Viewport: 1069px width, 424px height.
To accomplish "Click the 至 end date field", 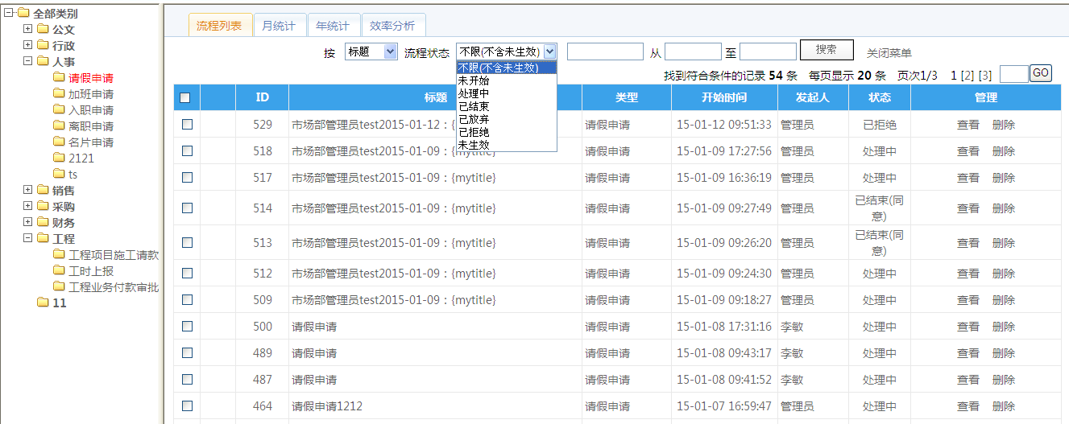I will point(768,52).
